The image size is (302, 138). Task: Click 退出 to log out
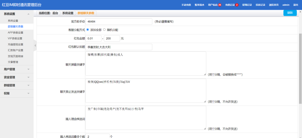pyautogui.click(x=296, y=5)
